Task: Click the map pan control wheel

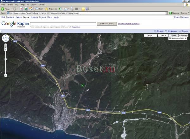Action: click(6, 39)
